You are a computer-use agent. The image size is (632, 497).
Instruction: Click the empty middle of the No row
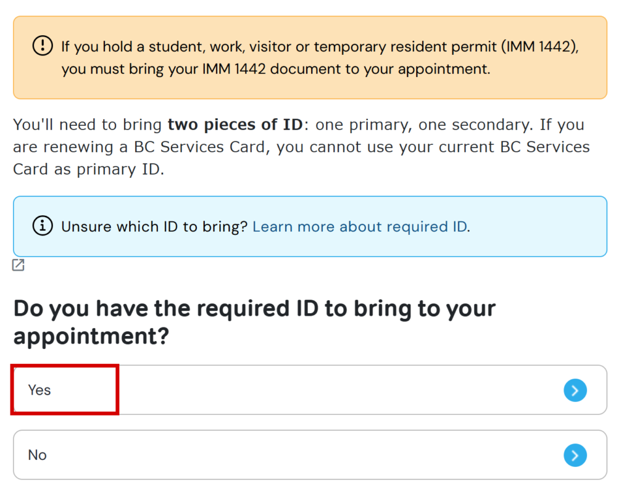pos(305,454)
